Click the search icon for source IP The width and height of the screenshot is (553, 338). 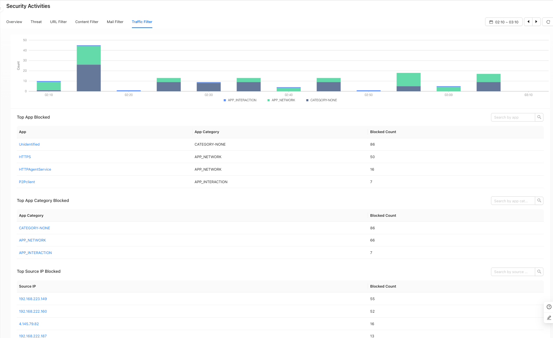pyautogui.click(x=539, y=272)
